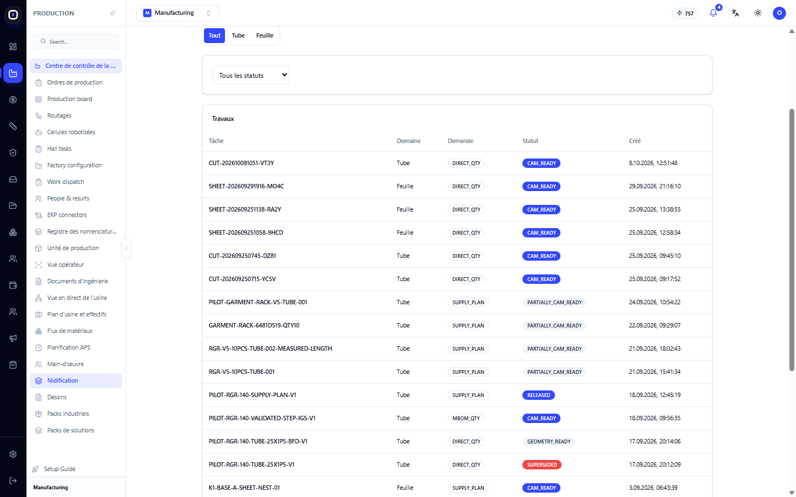Image resolution: width=796 pixels, height=497 pixels.
Task: Open the folder icon in left rail
Action: click(x=13, y=206)
